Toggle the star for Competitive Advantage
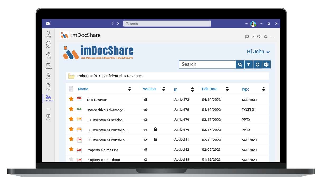Screen dimensions: 317x185 pyautogui.click(x=71, y=109)
